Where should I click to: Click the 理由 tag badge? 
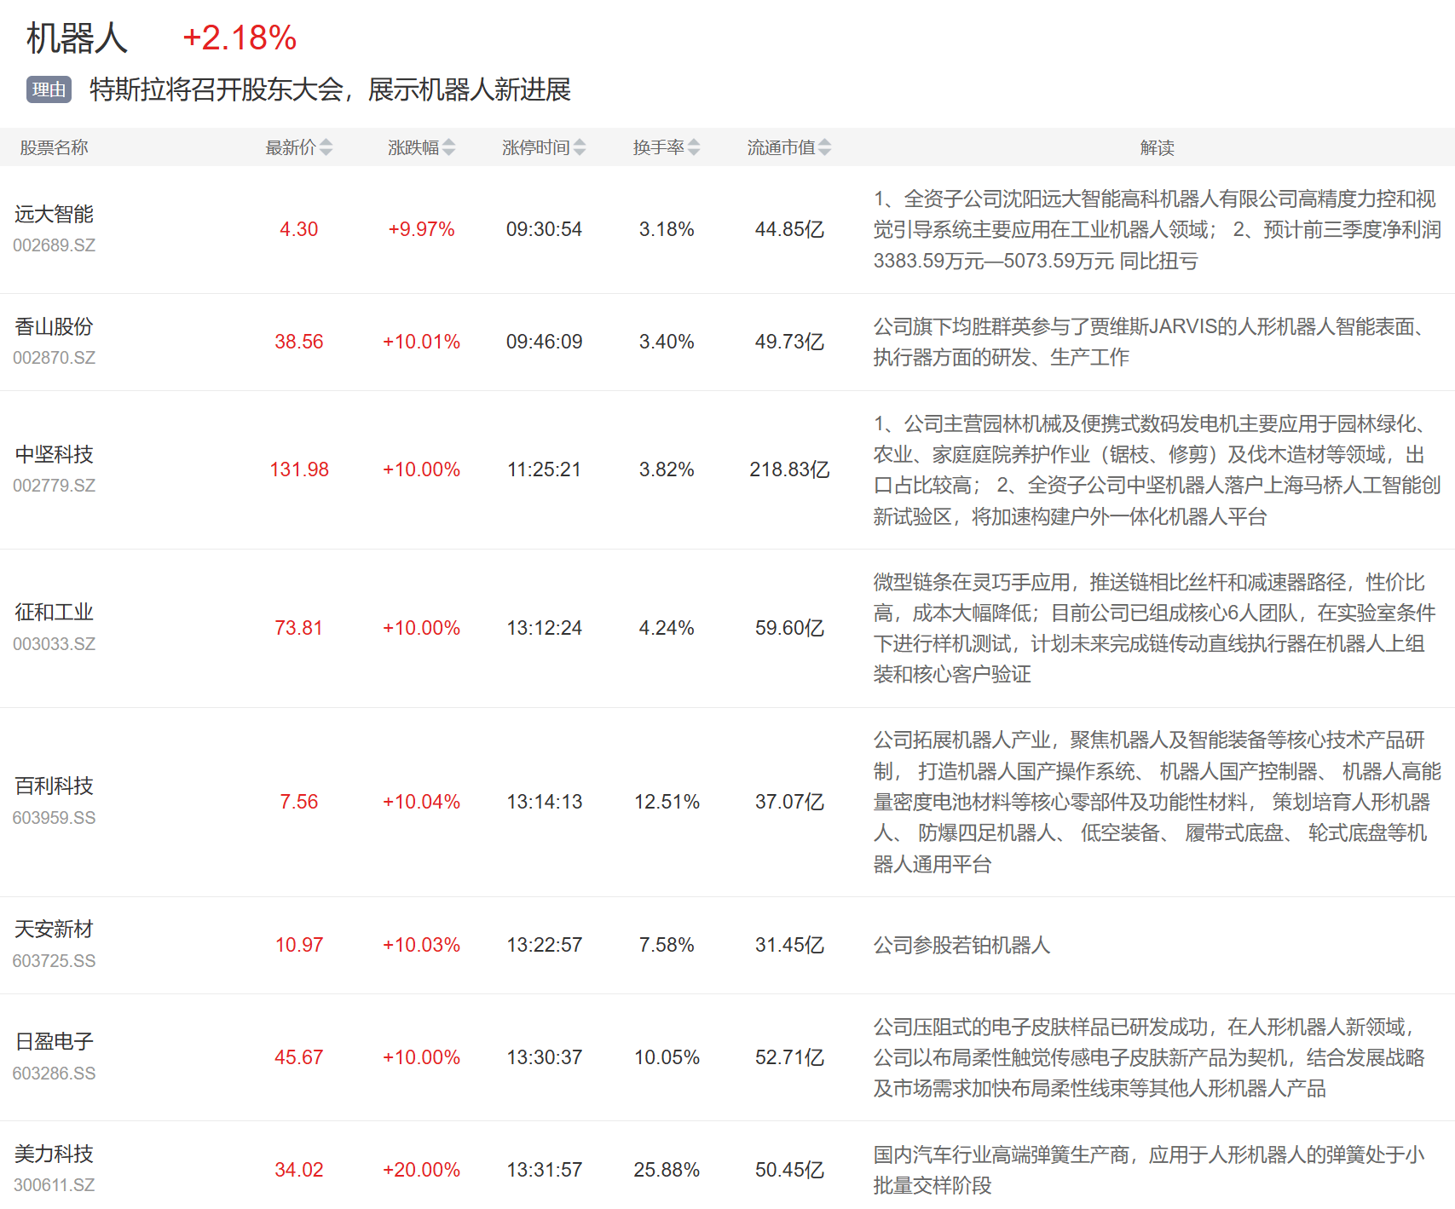point(49,89)
